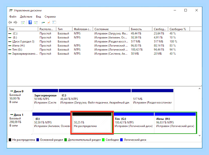Image resolution: width=209 pixels, height=155 pixels.
Task: Click the 23,64 ГБ free space cell
Action: [x=159, y=34]
